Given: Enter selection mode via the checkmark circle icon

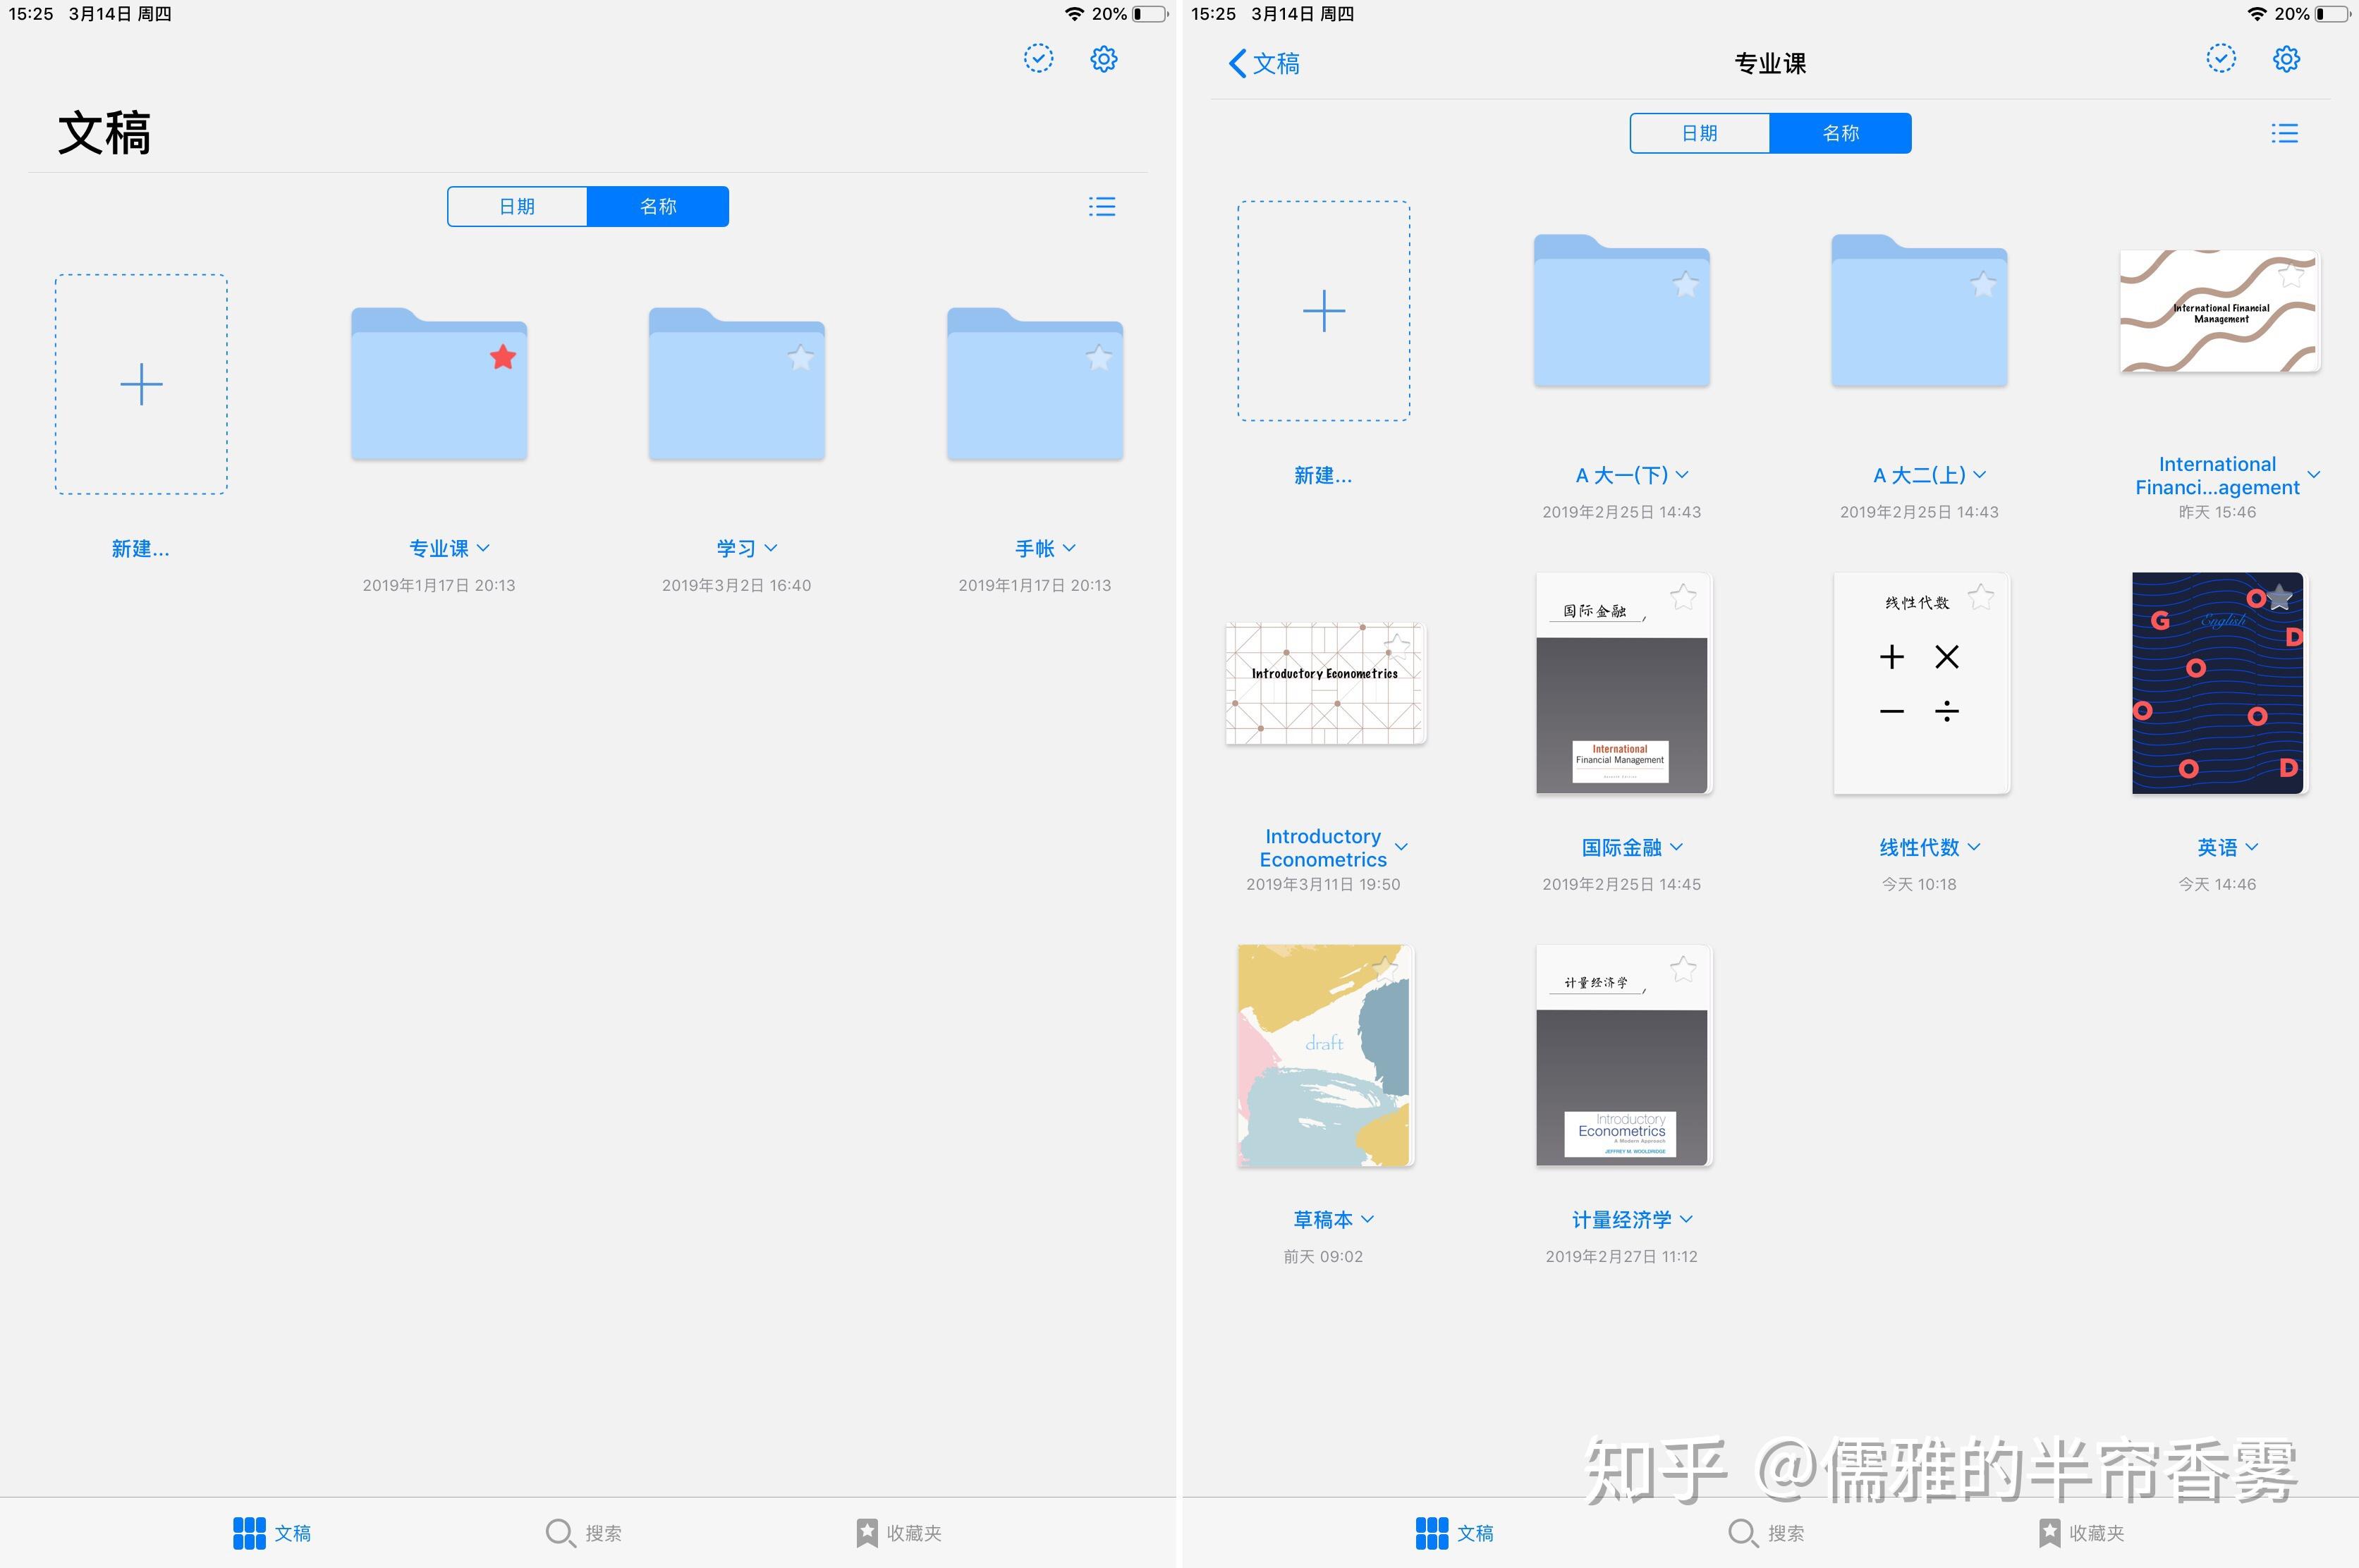Looking at the screenshot, I should click(2221, 58).
